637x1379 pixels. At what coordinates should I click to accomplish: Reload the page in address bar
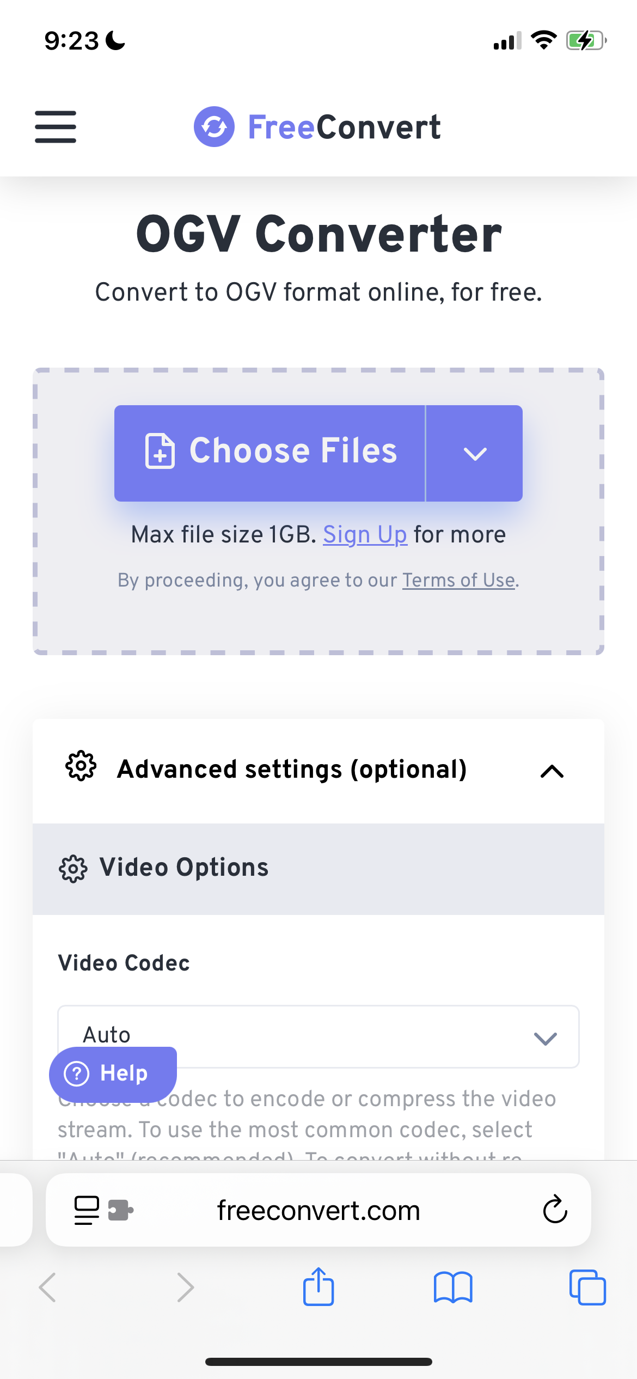pos(555,1209)
